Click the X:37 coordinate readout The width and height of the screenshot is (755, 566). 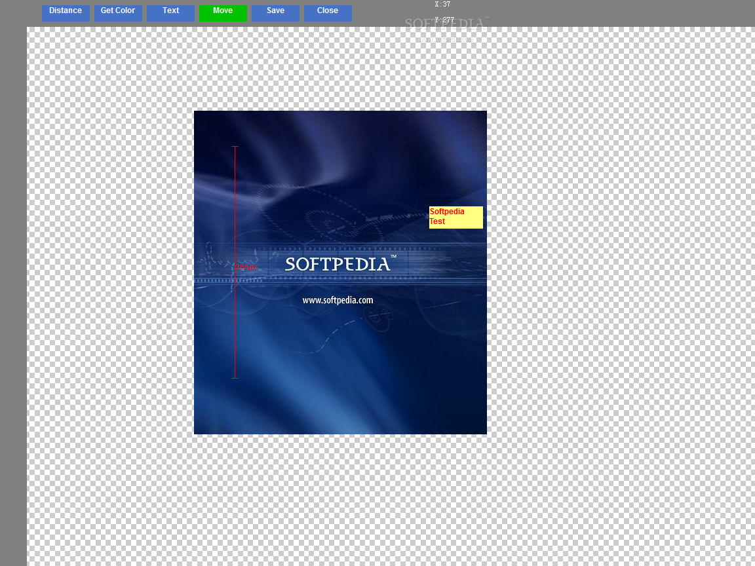[x=442, y=5]
